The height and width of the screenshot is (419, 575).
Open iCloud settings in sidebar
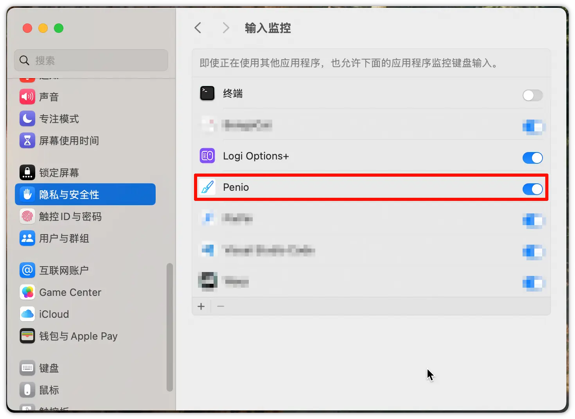tap(54, 314)
